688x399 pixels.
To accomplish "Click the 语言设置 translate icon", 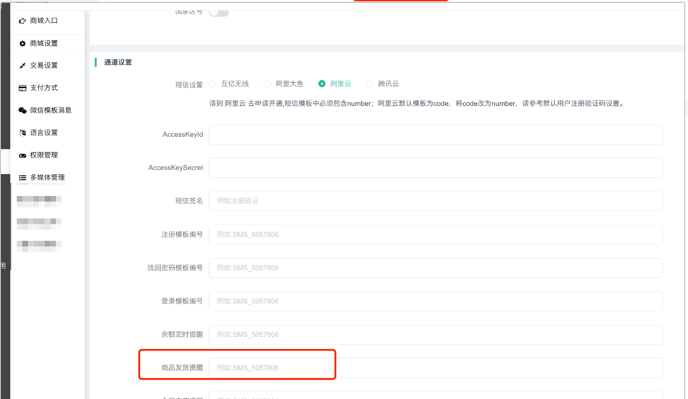I will coord(22,133).
